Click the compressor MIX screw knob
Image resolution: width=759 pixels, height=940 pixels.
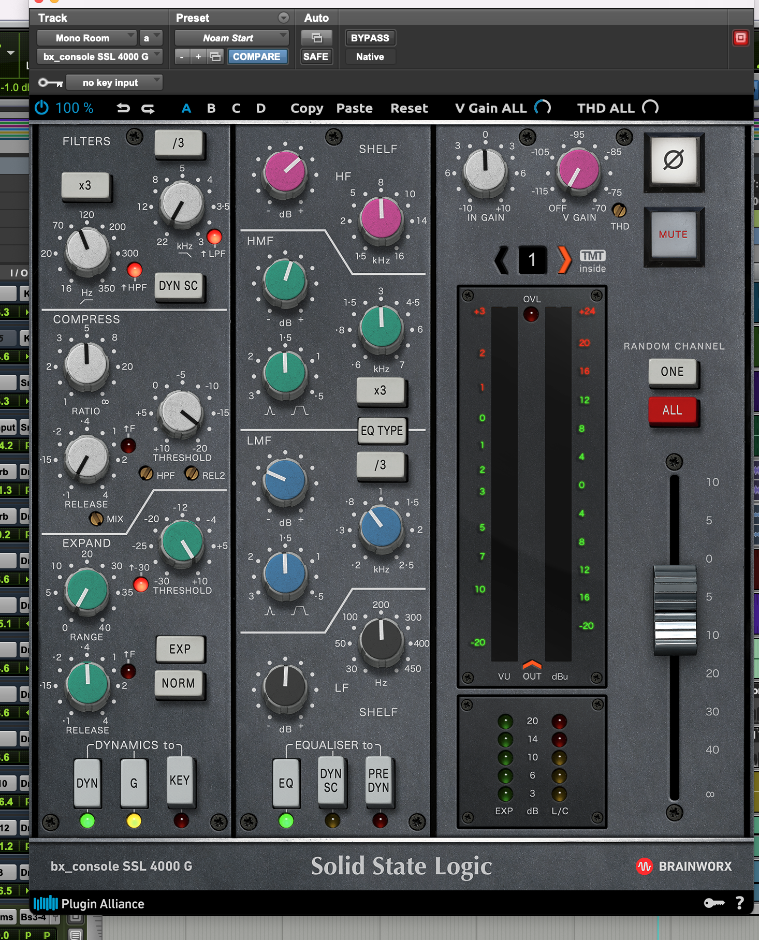[96, 518]
